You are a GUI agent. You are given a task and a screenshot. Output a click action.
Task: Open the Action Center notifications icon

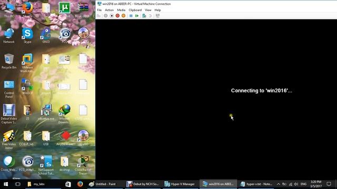pos(329,184)
